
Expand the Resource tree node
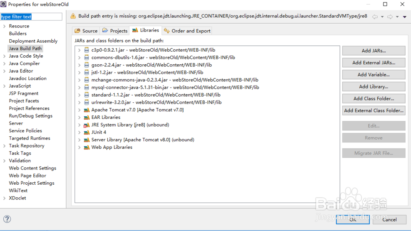4,26
